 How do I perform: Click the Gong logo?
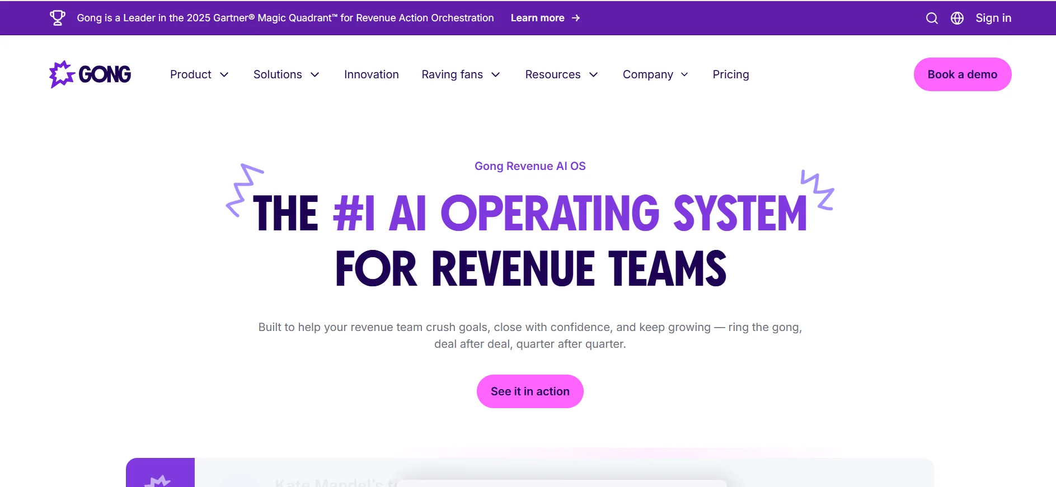(90, 74)
